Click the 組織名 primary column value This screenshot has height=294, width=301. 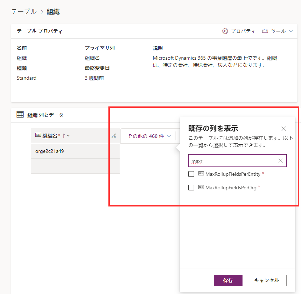(92, 58)
